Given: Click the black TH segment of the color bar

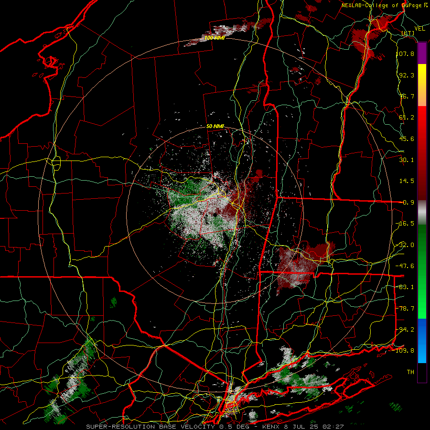Looking at the screenshot, I should [x=422, y=372].
